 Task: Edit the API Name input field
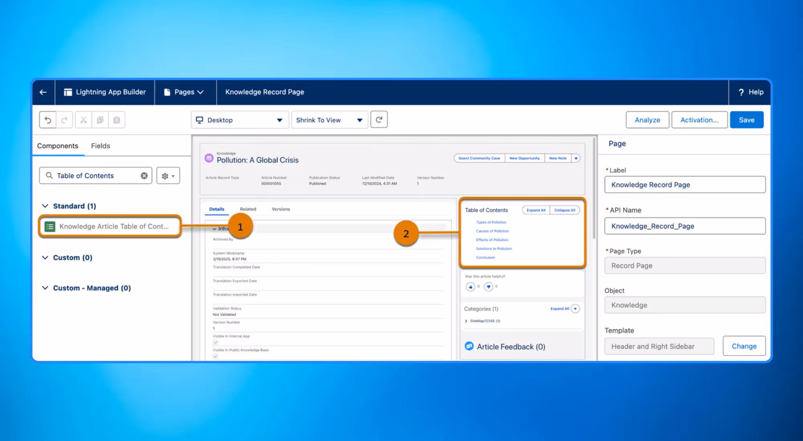[685, 226]
